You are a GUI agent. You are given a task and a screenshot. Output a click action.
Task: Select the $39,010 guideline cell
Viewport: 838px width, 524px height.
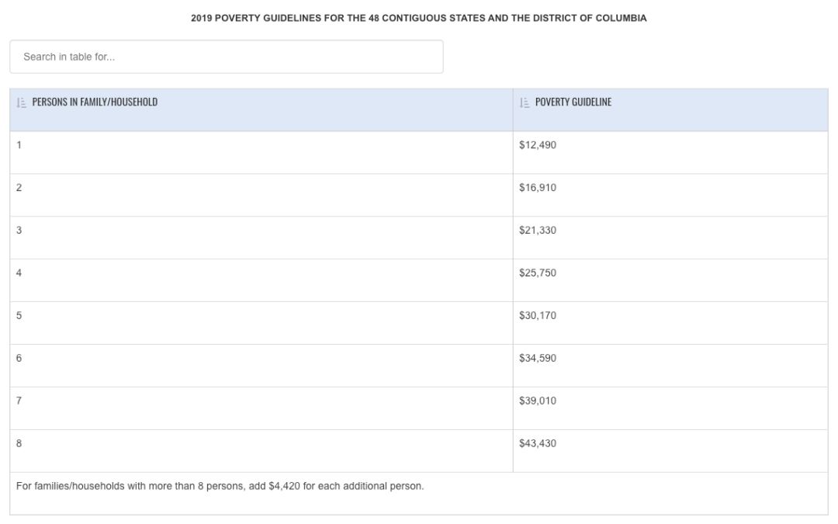[538, 401]
